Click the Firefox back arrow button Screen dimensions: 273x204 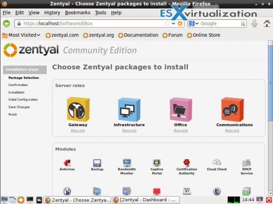coord(6,24)
